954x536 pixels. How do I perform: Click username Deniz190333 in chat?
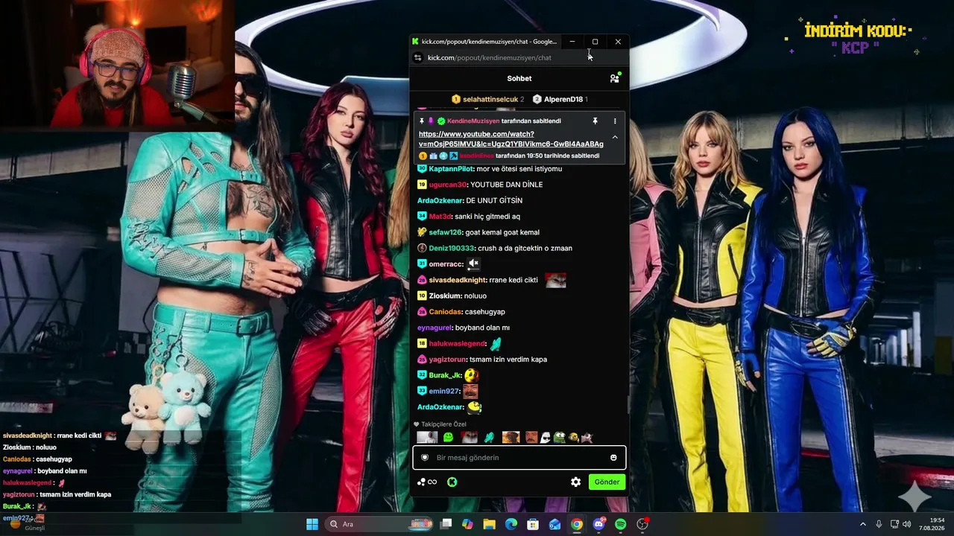(452, 249)
